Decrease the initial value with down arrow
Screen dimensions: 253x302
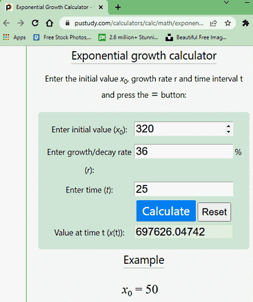[228, 132]
